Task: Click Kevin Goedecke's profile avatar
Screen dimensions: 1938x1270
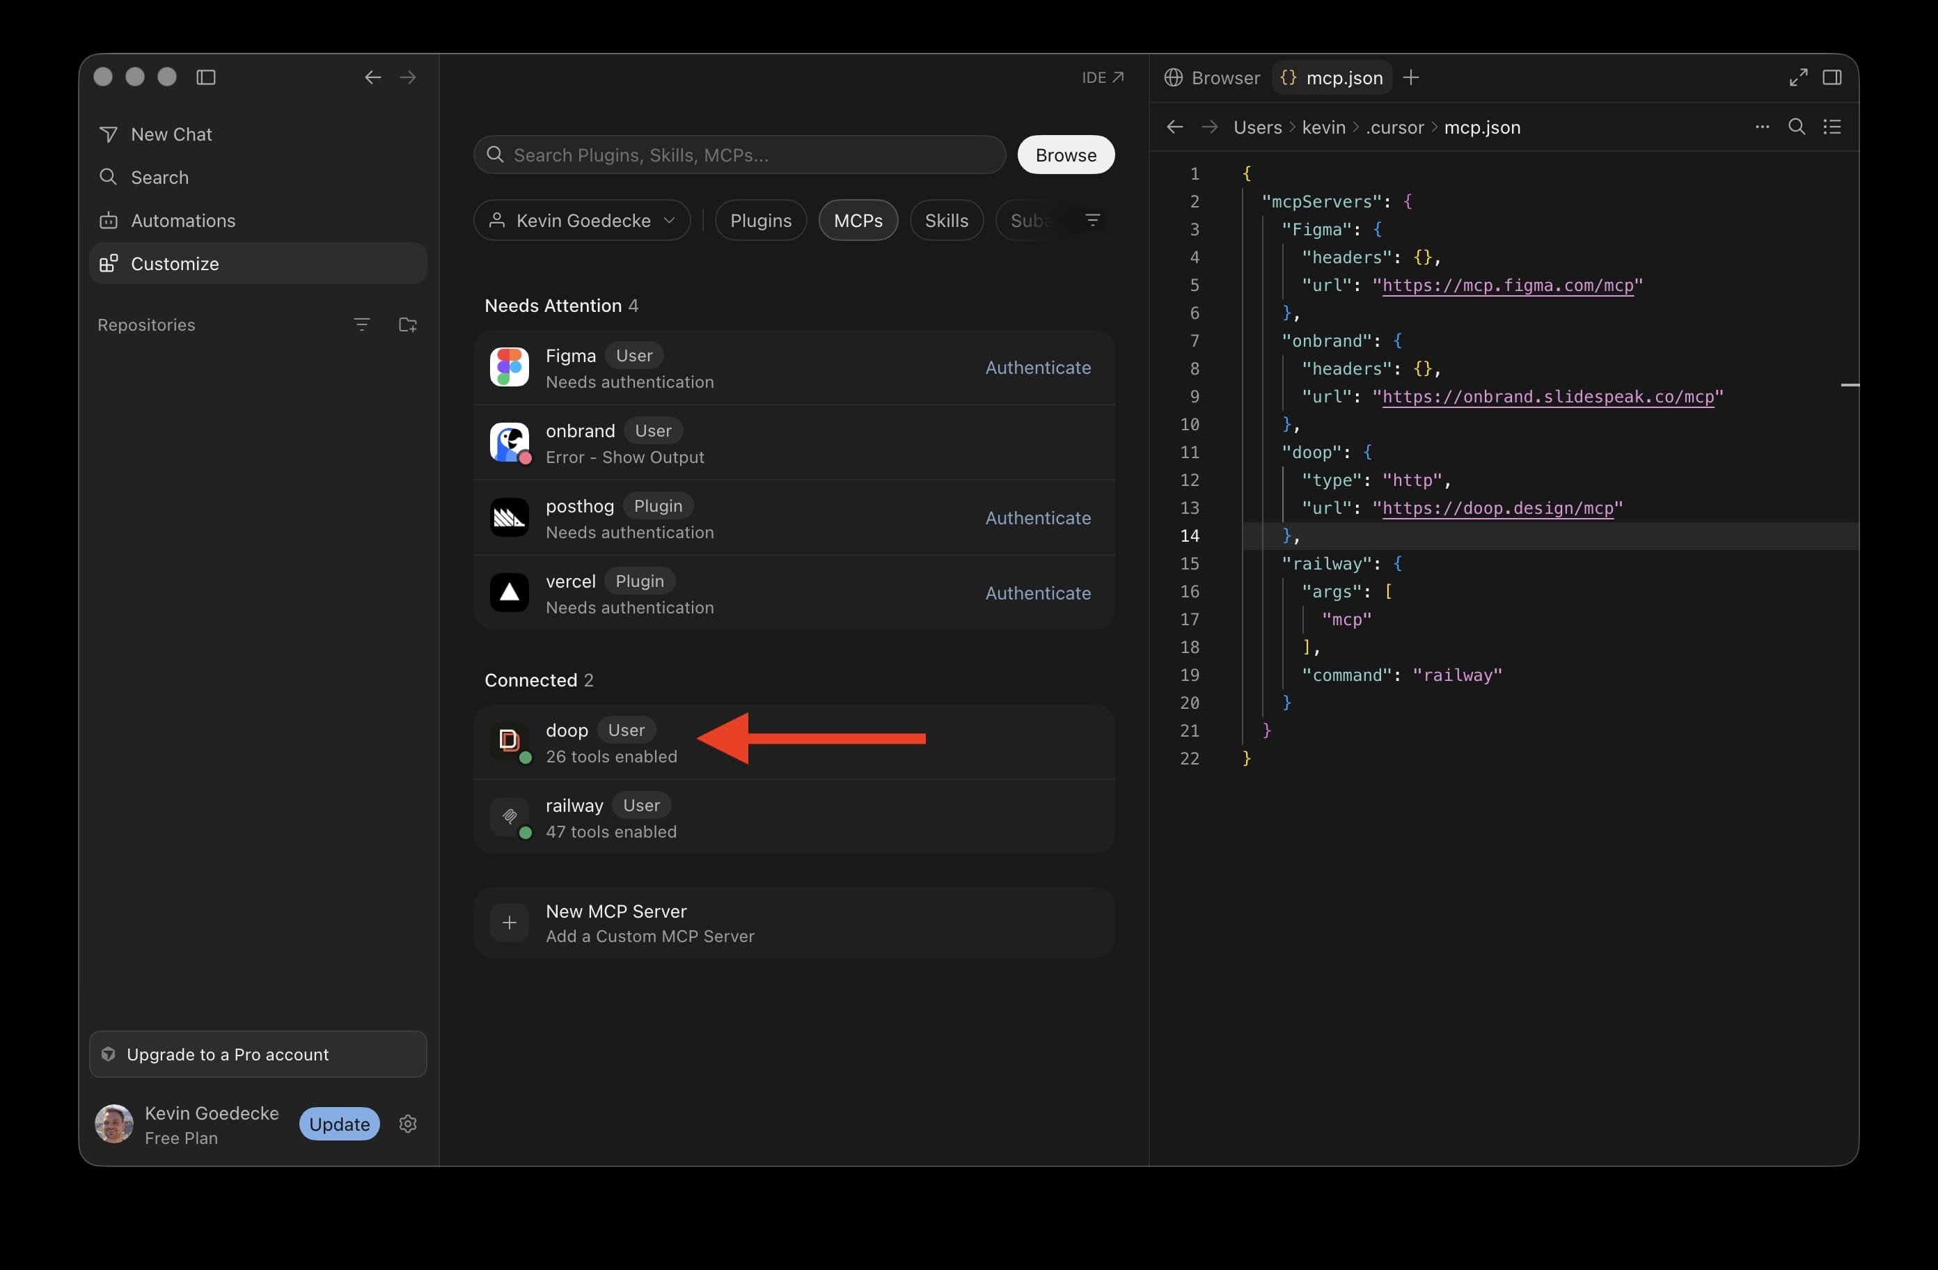Action: [x=114, y=1124]
